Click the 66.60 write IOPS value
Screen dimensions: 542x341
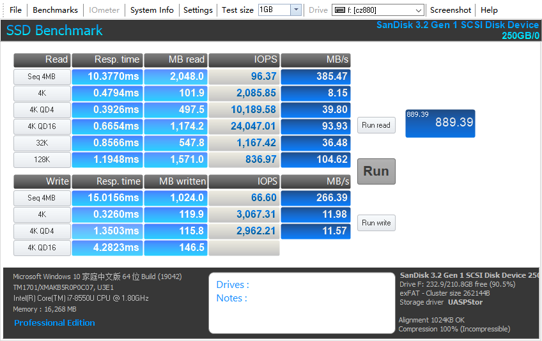pos(244,198)
